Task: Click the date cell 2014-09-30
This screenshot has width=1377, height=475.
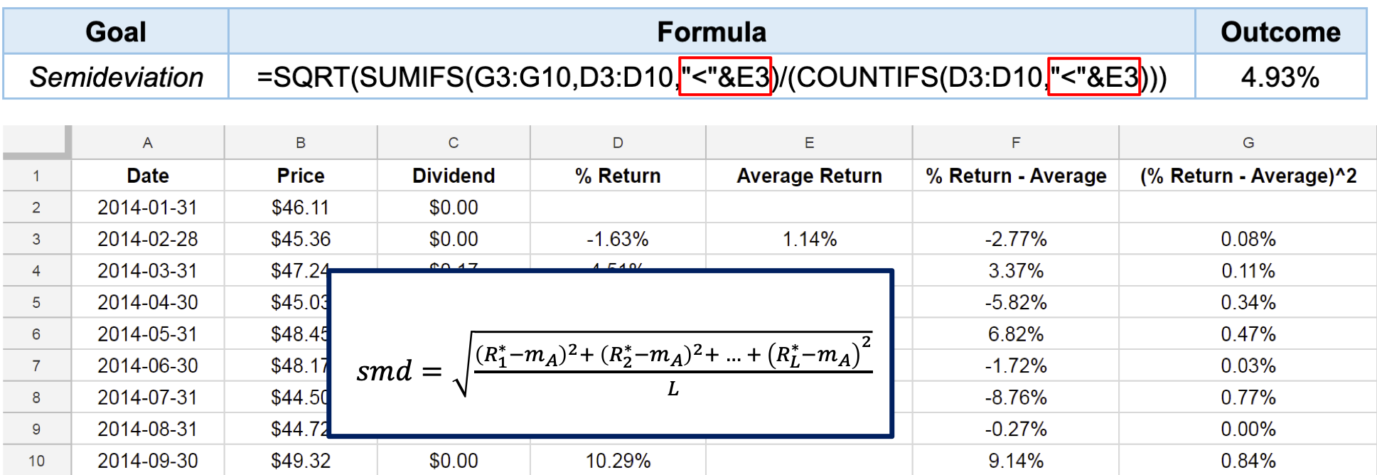Action: (x=148, y=461)
